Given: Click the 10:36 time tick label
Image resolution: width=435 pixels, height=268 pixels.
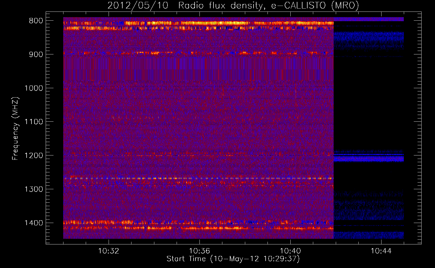Looking at the screenshot, I should click(199, 251).
